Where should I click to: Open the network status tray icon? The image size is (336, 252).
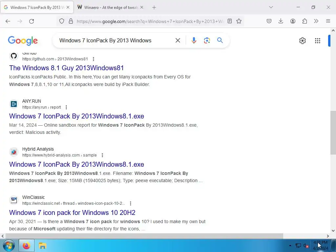click(298, 245)
